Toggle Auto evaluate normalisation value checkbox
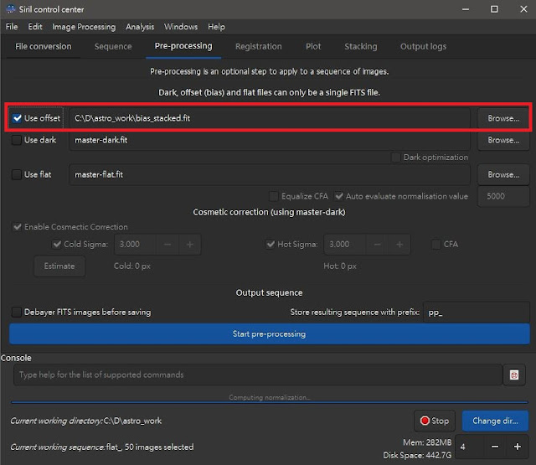This screenshot has width=536, height=465. pyautogui.click(x=339, y=196)
